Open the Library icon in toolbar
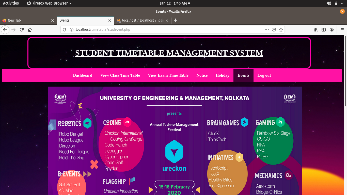Screen dimensions: 347x195 point(316,30)
